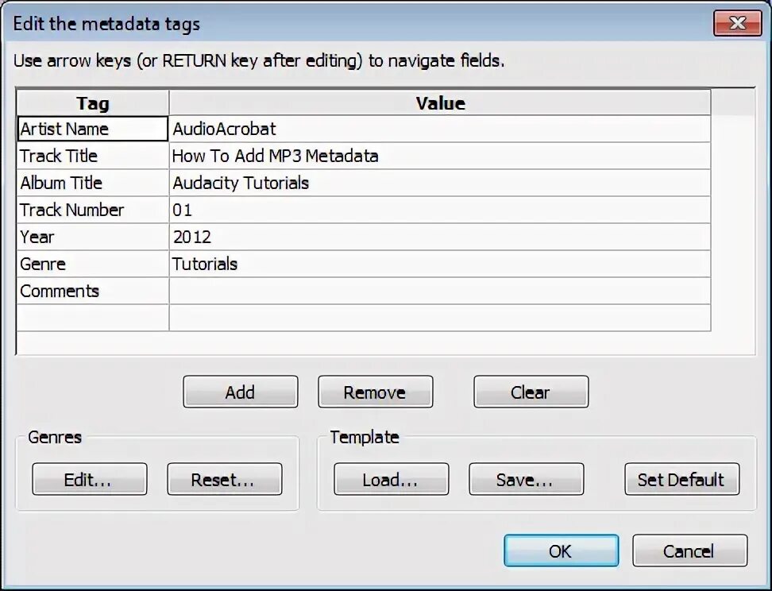Save the metadata template
Image resolution: width=772 pixels, height=591 pixels.
tap(527, 479)
